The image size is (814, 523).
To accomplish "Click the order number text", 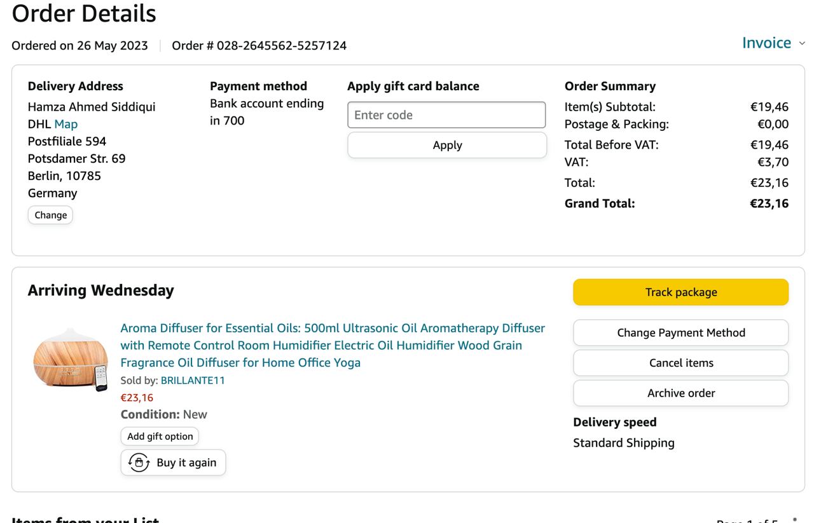I will click(259, 46).
